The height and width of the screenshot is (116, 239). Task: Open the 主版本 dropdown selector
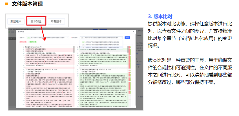[x=48, y=38]
